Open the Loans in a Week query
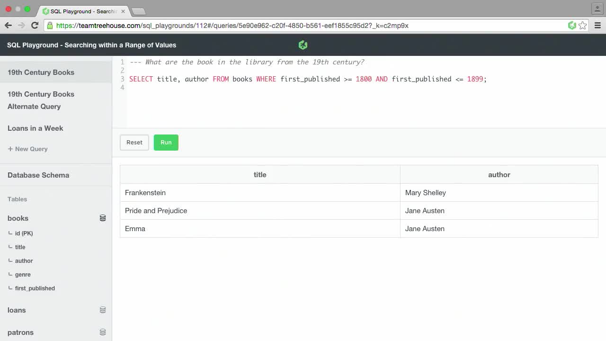 [36, 128]
